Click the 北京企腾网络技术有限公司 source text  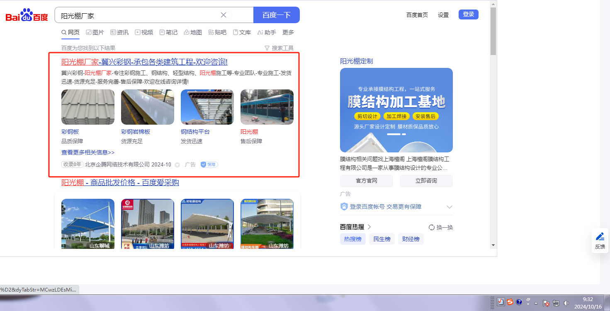point(117,164)
